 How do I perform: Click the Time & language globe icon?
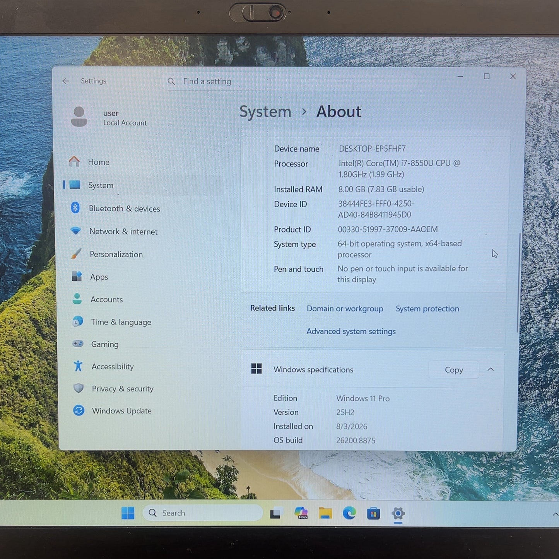[x=78, y=321]
